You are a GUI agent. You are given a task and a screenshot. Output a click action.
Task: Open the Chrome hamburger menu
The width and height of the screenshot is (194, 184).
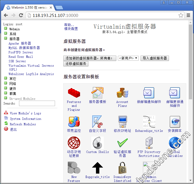click(x=188, y=15)
